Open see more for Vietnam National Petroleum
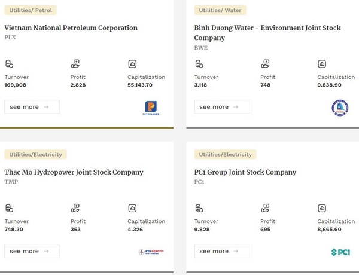359x275 pixels. 32,107
